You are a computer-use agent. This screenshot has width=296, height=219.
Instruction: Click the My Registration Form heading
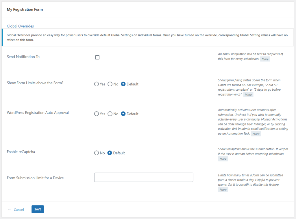coord(25,9)
